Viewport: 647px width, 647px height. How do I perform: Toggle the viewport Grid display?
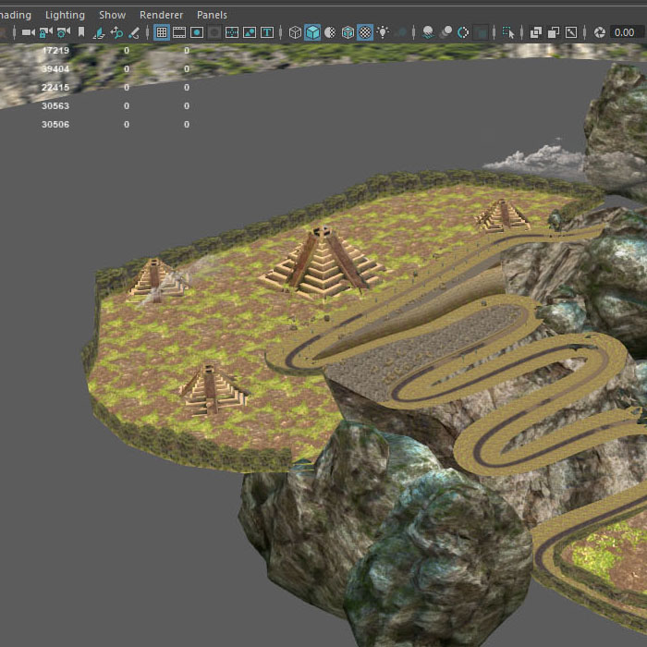pos(162,32)
